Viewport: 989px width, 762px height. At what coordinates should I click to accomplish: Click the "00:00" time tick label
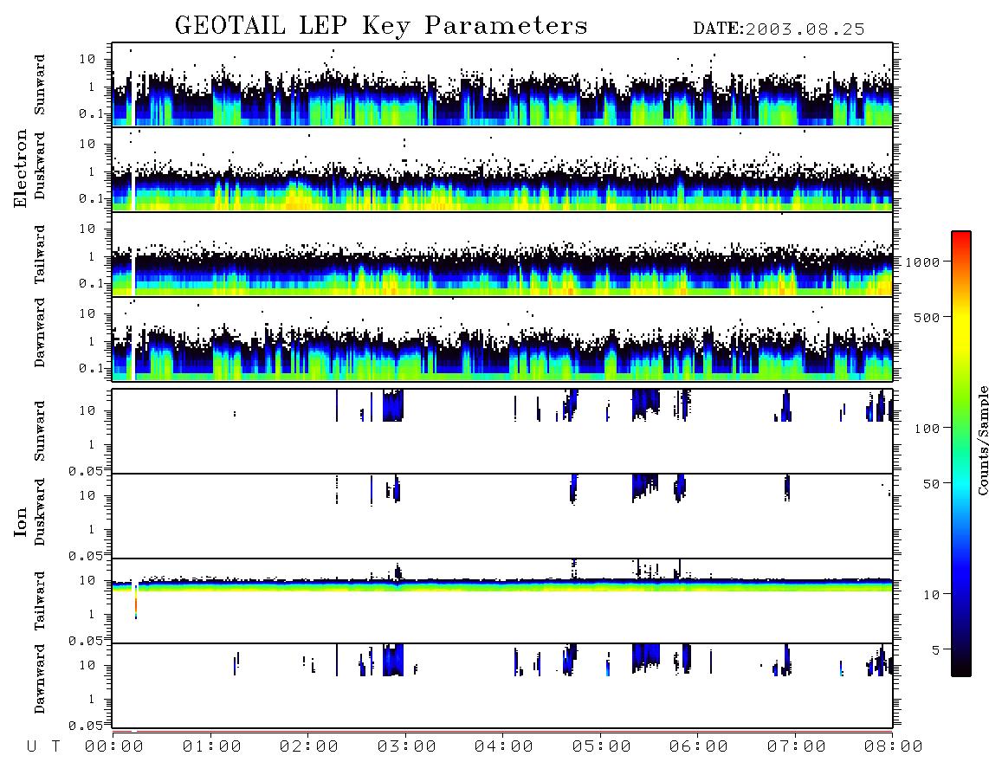pos(114,746)
